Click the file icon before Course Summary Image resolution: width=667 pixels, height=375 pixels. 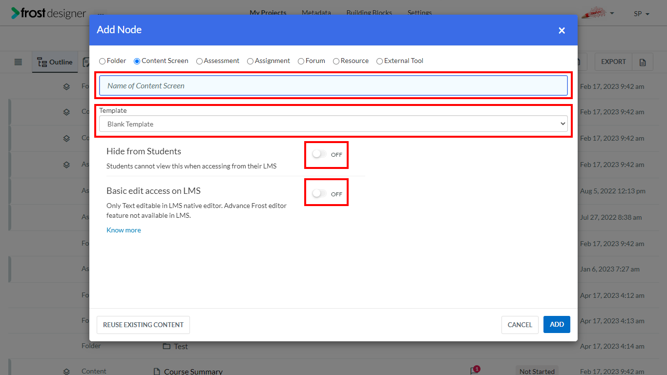(157, 372)
